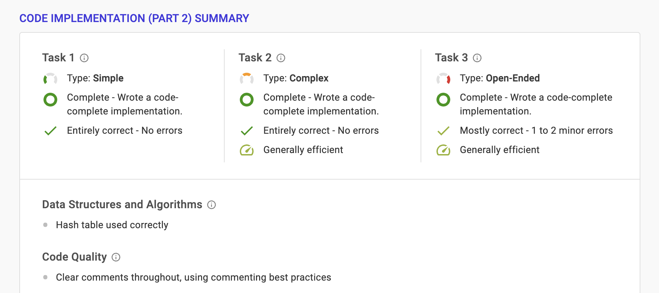Click the info icon next to Task 2
659x293 pixels.
coord(281,58)
